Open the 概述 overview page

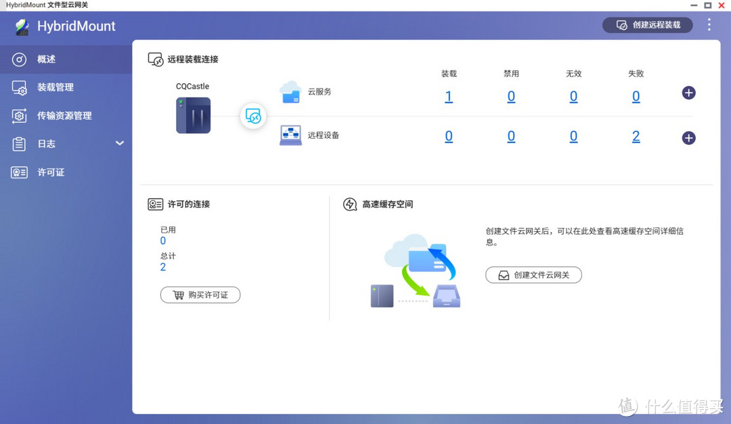point(66,60)
